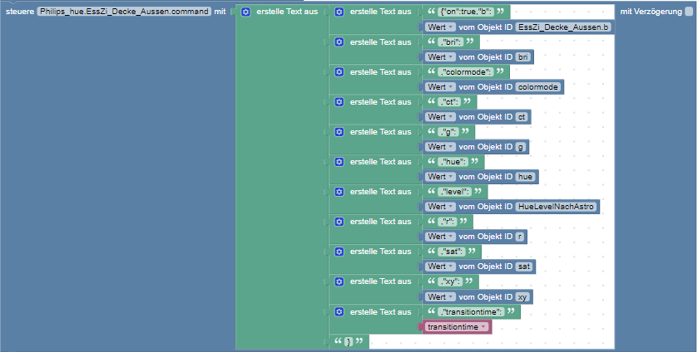698x352 pixels.
Task: Edit the text field ',"ct":'
Action: 449,102
